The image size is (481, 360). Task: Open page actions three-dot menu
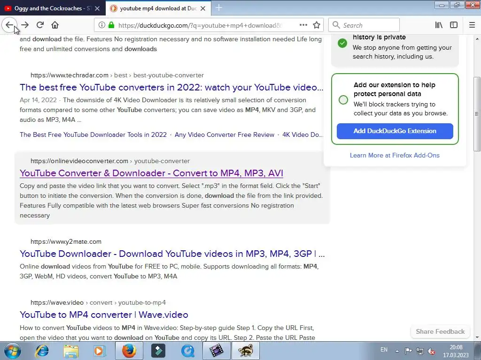303,25
